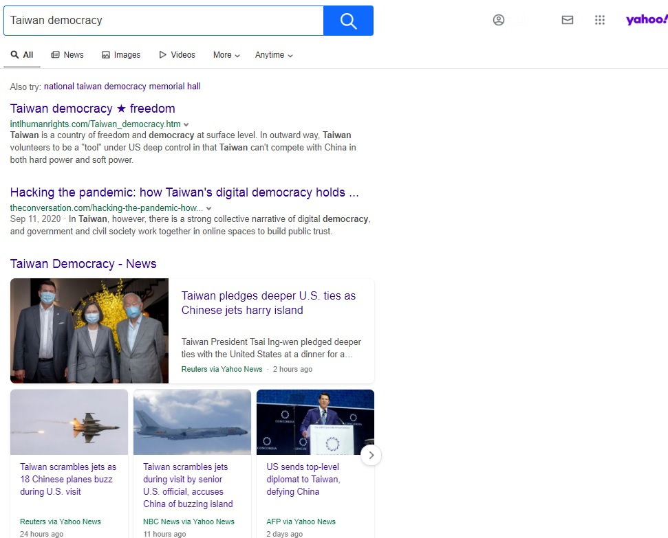This screenshot has width=668, height=538.
Task: Click the blue search magnifier button
Action: point(348,21)
